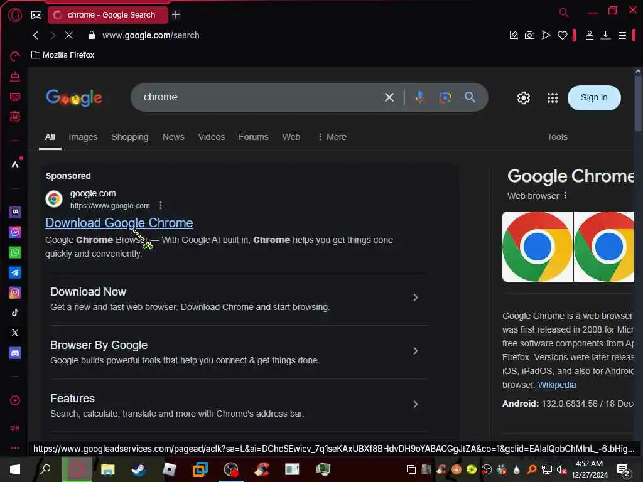Open the Wikipedia link
Image resolution: width=643 pixels, height=482 pixels.
point(556,385)
